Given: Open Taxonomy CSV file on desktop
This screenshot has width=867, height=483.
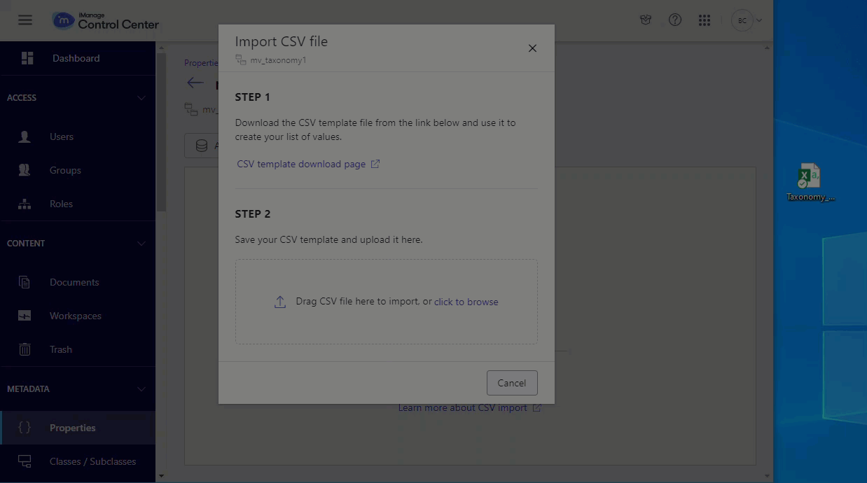Looking at the screenshot, I should (x=810, y=182).
